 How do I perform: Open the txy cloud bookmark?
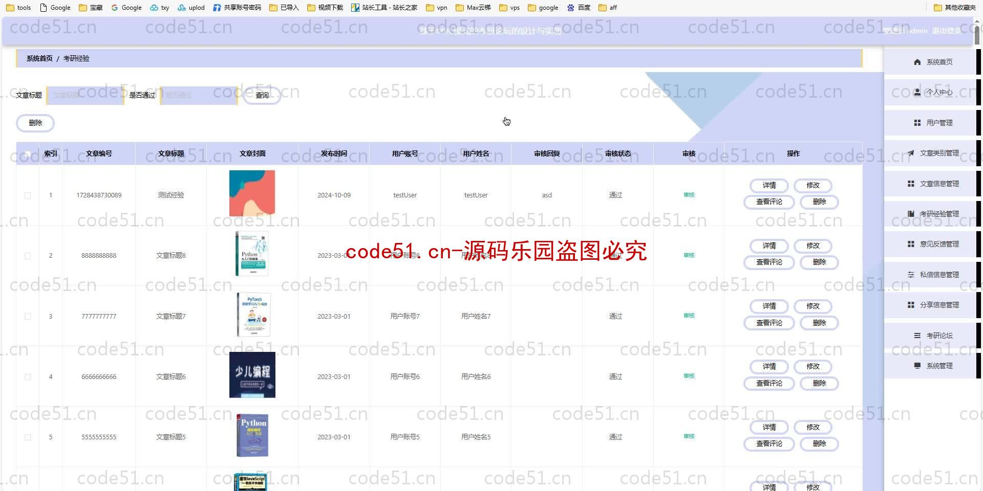click(160, 7)
